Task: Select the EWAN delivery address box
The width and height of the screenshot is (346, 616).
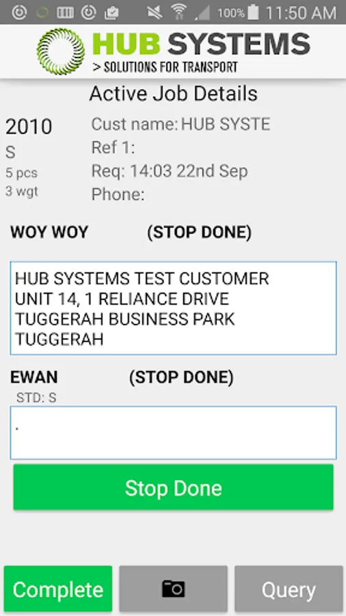Action: click(x=173, y=433)
